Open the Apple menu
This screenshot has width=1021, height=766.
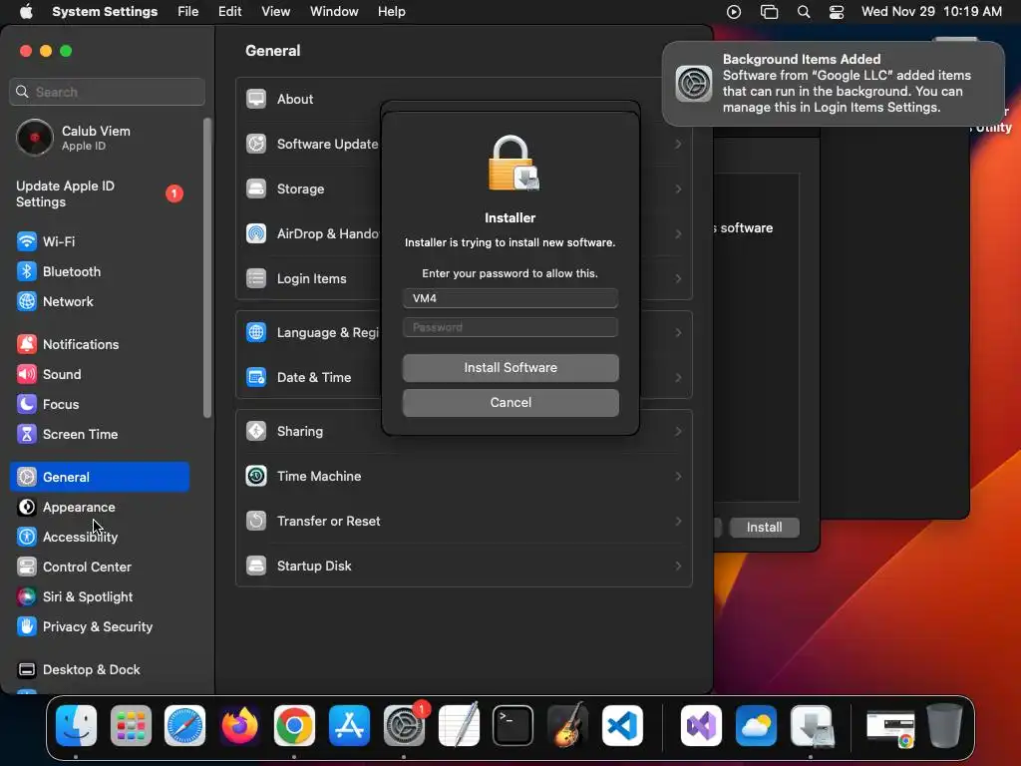(x=26, y=12)
